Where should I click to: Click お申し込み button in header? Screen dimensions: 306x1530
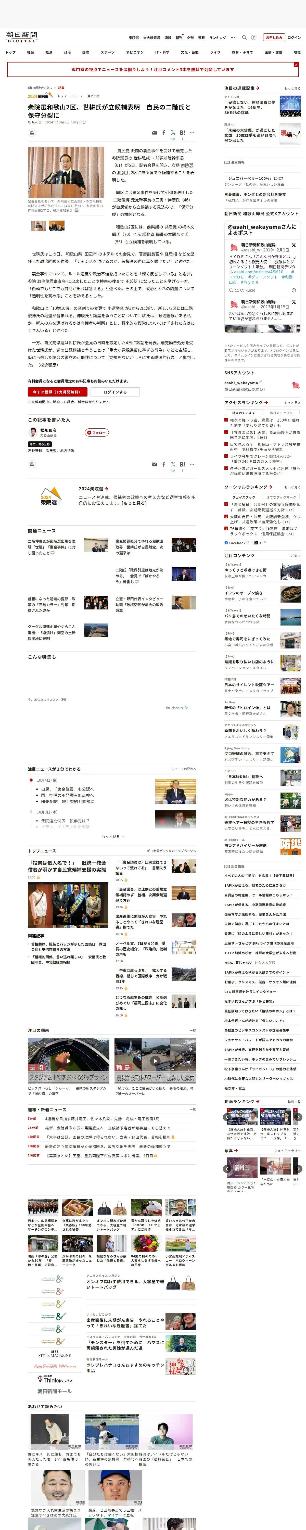click(274, 37)
